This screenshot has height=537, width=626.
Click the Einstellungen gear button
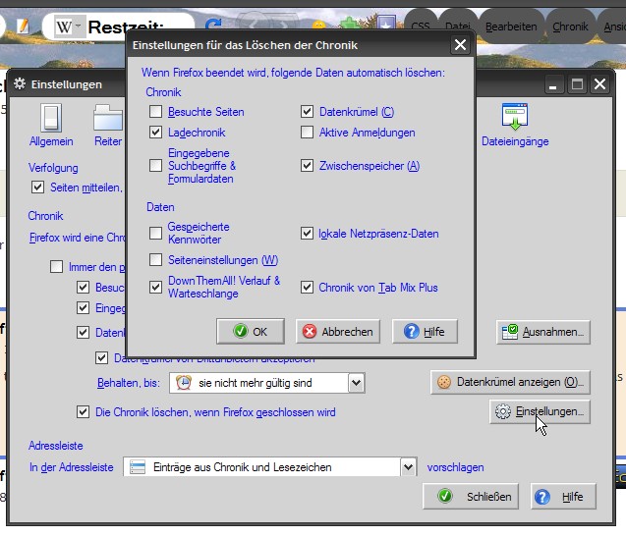541,412
